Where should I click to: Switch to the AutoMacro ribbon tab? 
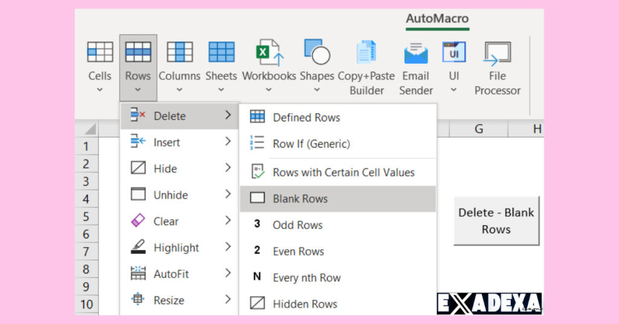(438, 19)
